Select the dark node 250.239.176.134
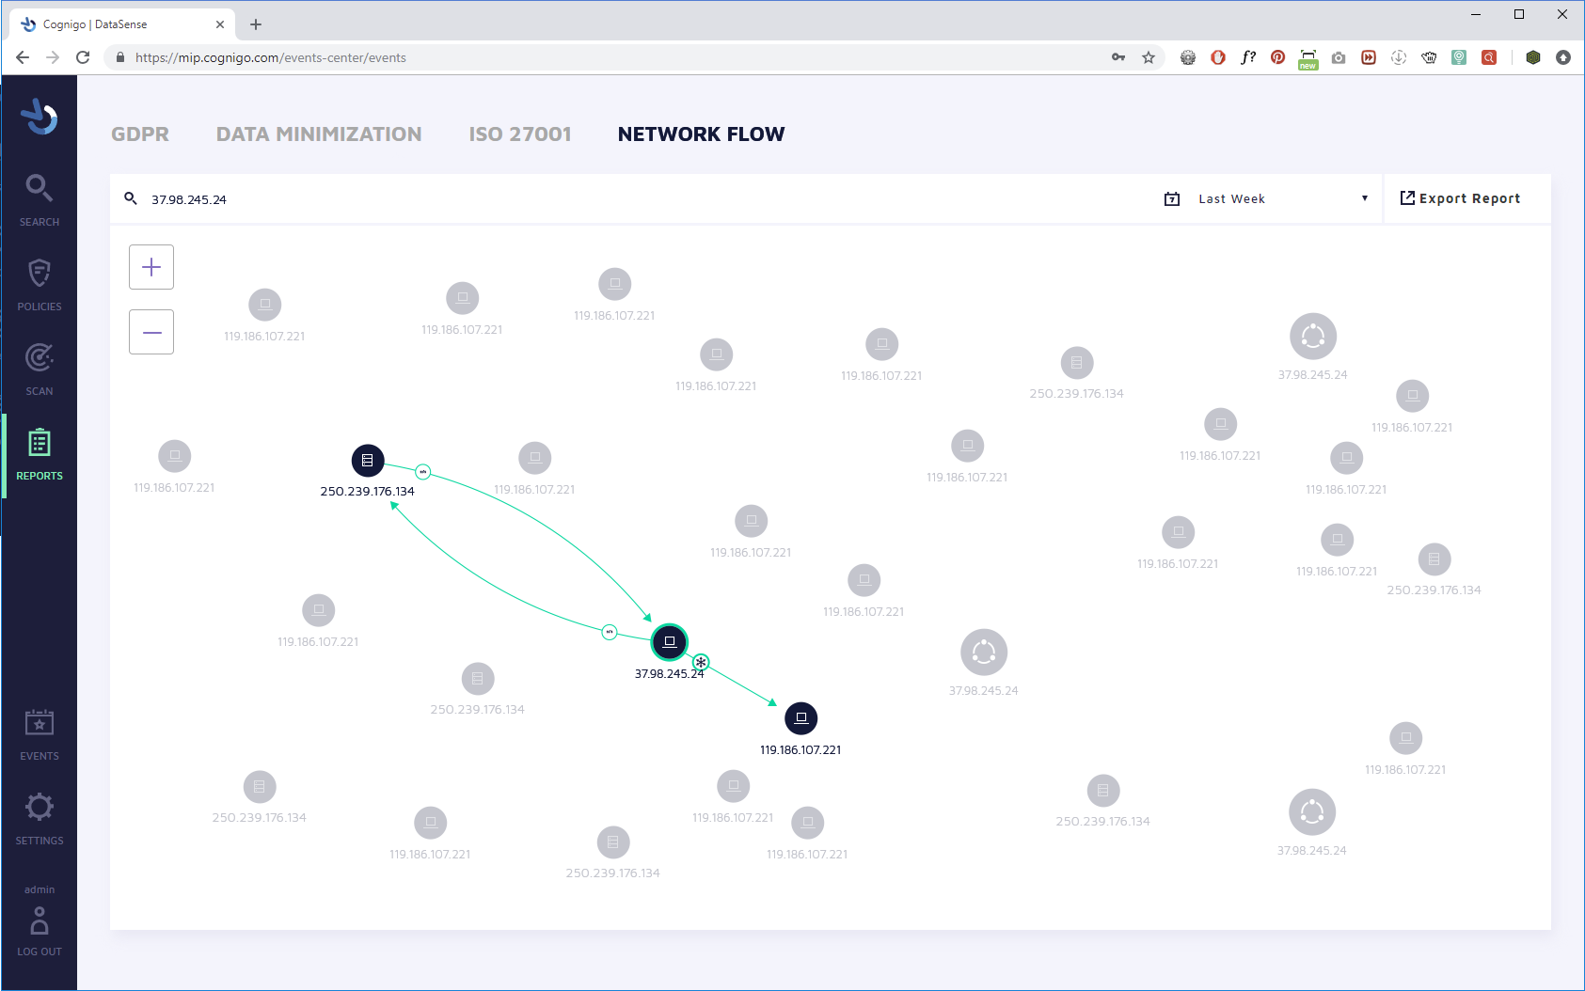The height and width of the screenshot is (991, 1585). click(x=368, y=461)
